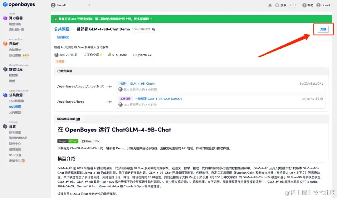Click the gift icon beside 邀请有礼
Image resolution: width=337 pixels, height=198 pixels.
(23, 161)
